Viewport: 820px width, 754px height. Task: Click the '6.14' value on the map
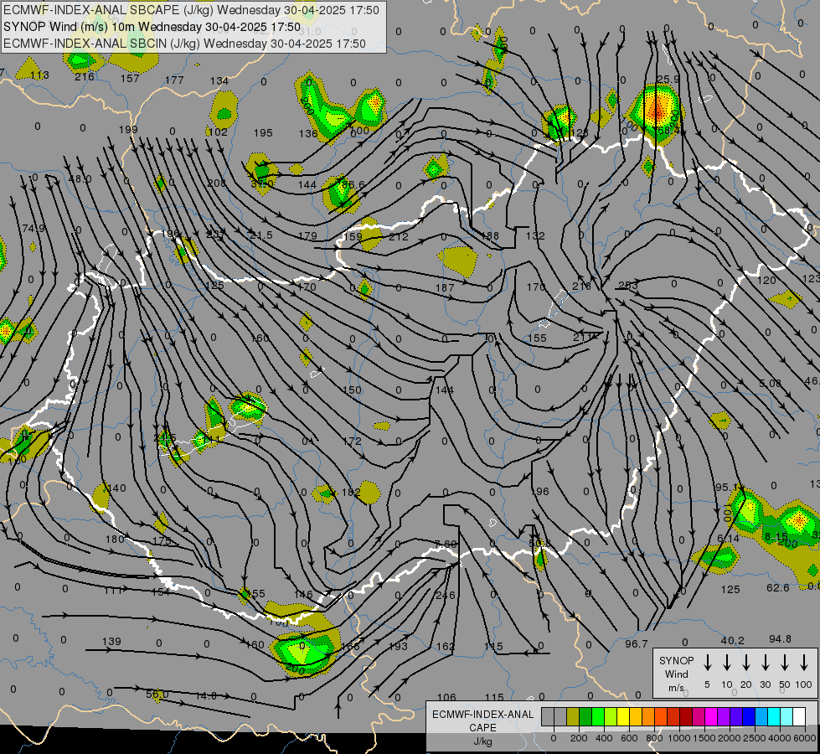(x=728, y=539)
